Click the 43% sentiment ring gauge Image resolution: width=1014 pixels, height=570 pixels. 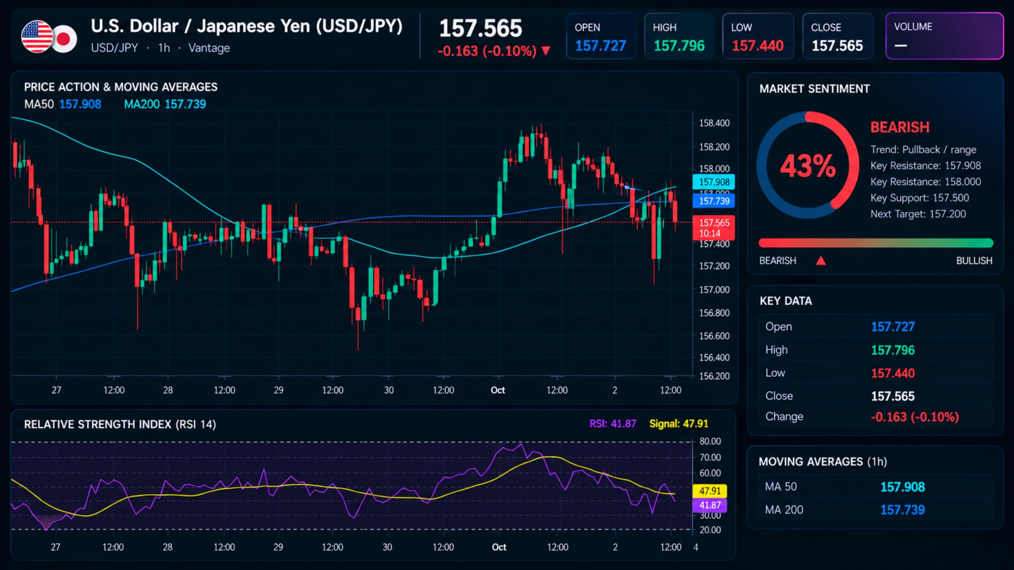[x=808, y=165]
